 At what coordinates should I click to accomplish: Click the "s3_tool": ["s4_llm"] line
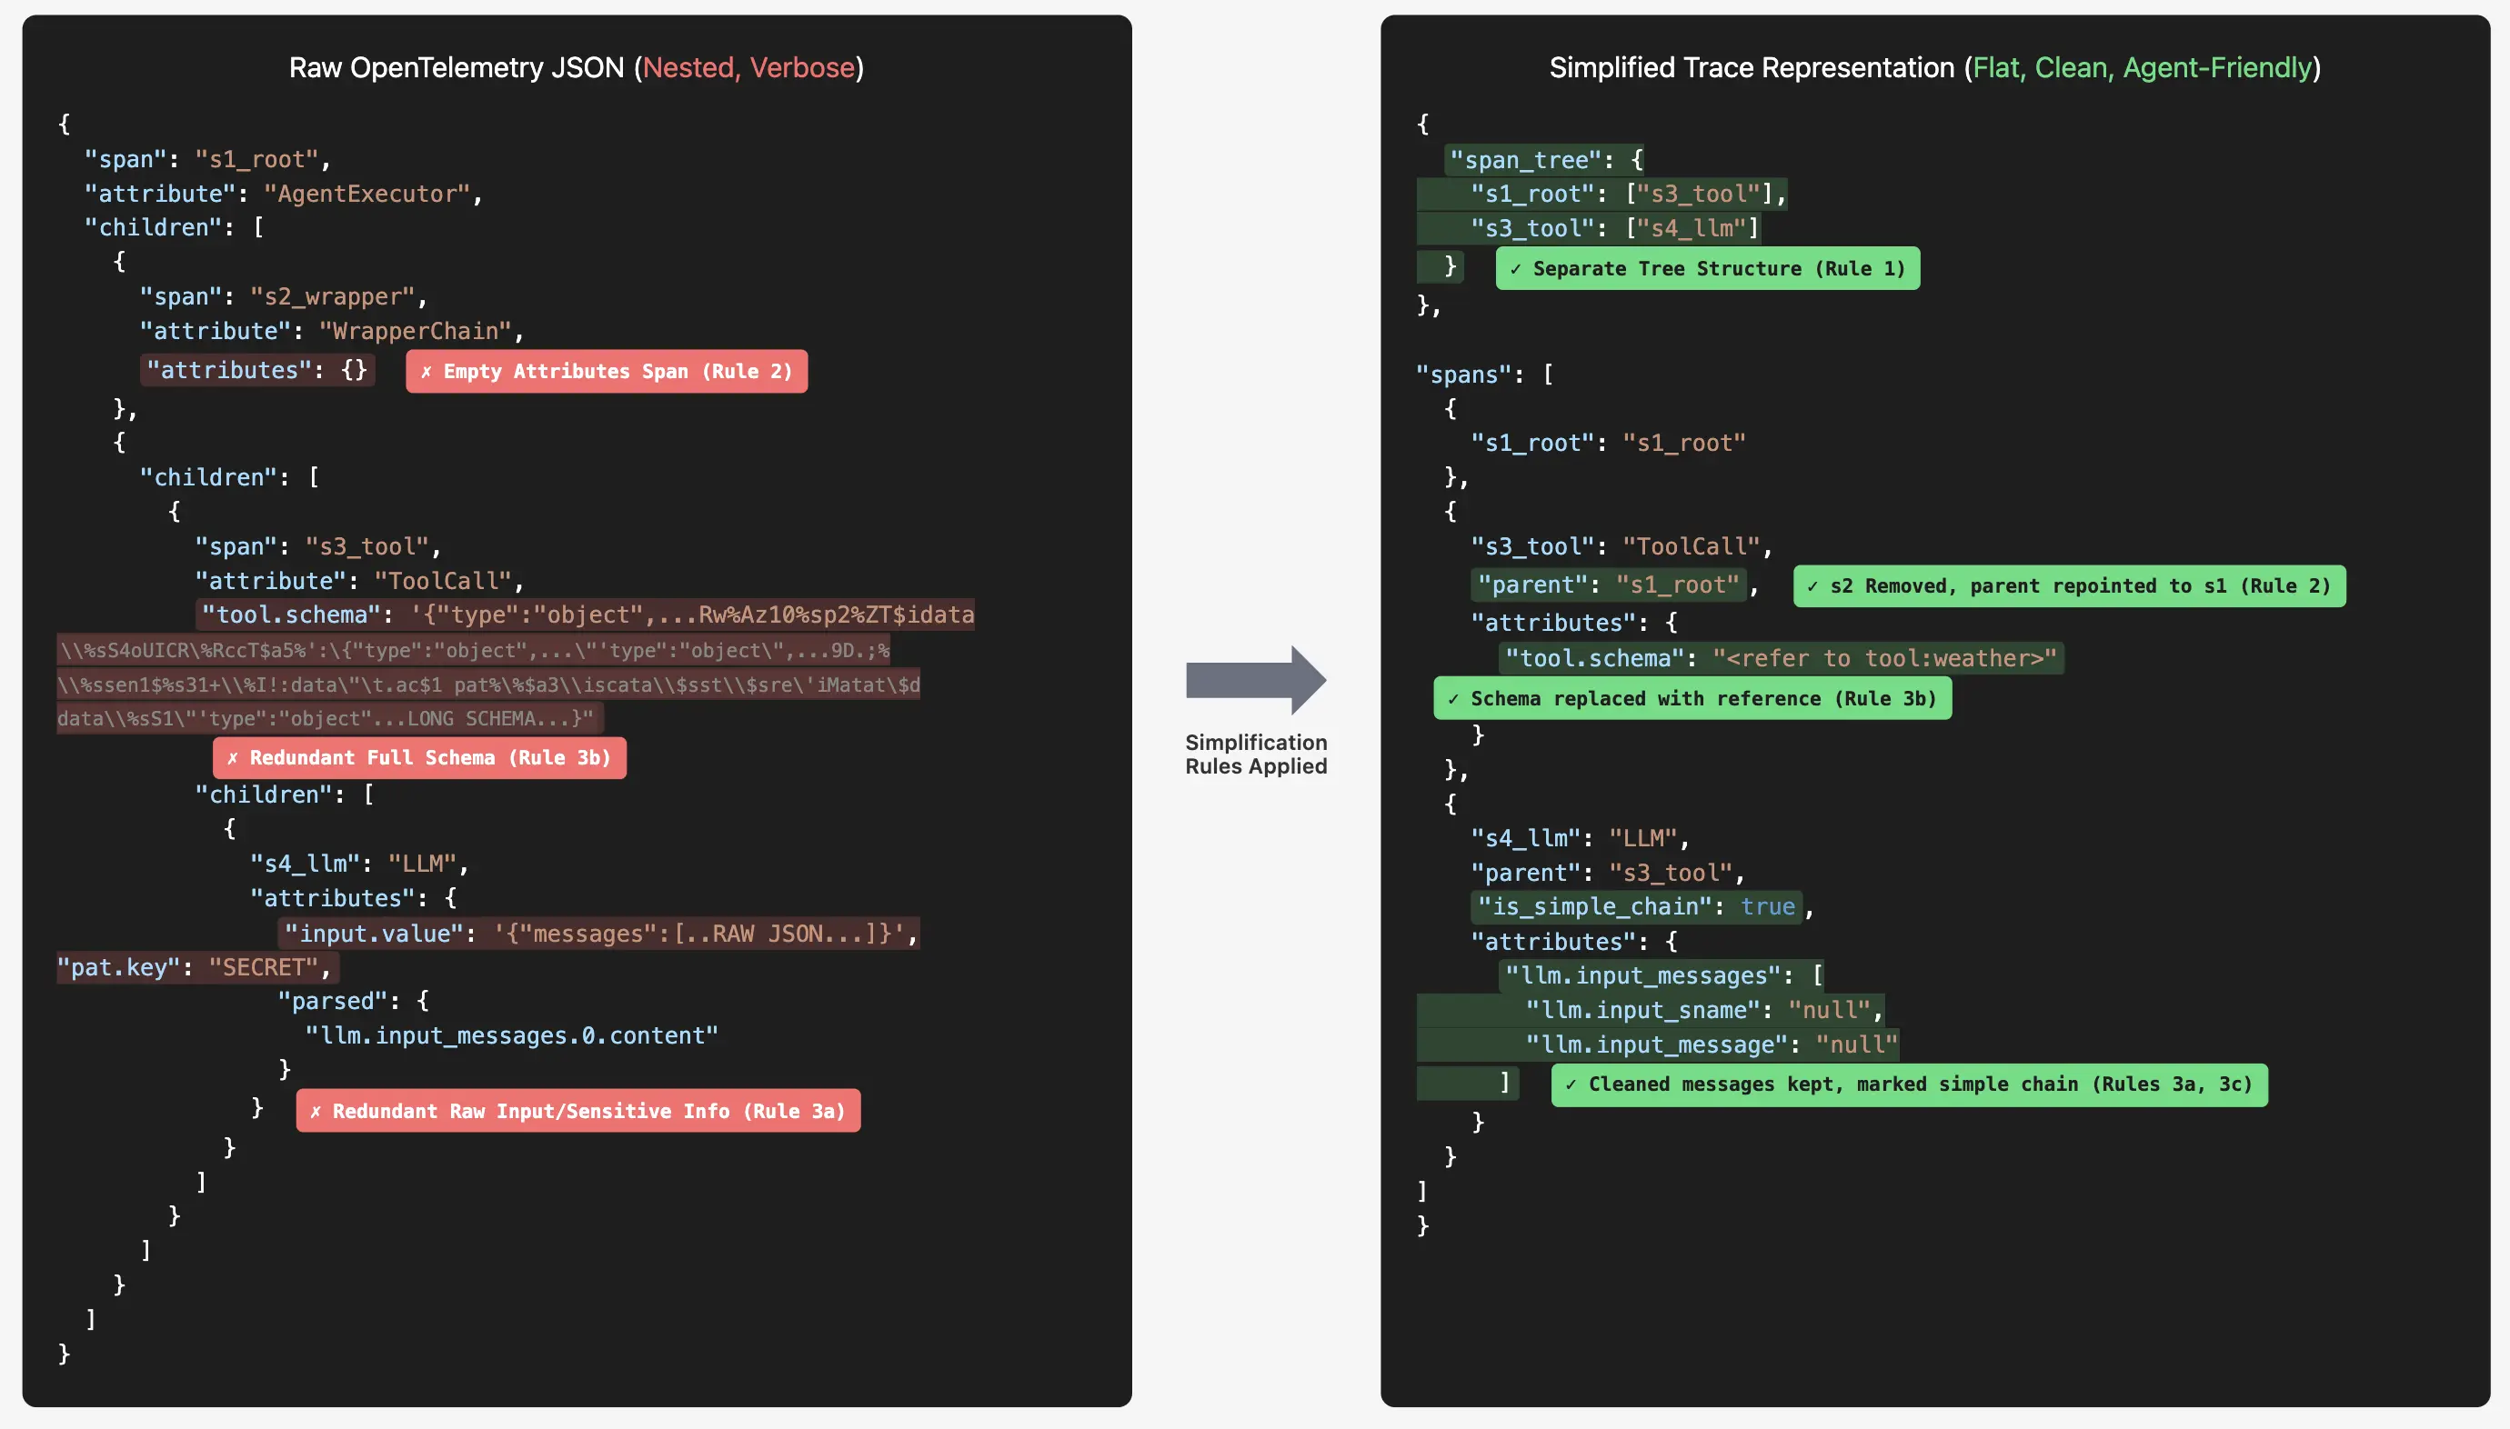(1614, 227)
